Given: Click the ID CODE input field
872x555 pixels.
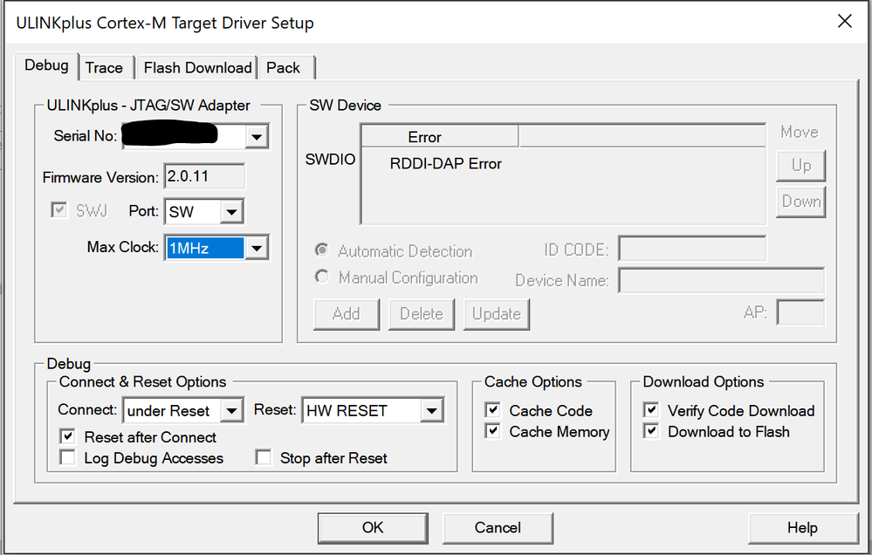Looking at the screenshot, I should pyautogui.click(x=692, y=249).
